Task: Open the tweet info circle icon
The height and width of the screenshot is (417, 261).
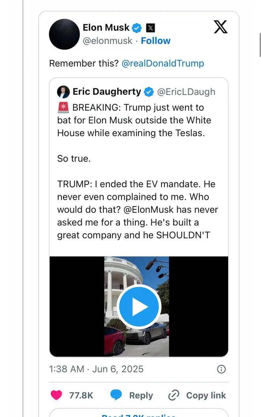Action: [221, 369]
